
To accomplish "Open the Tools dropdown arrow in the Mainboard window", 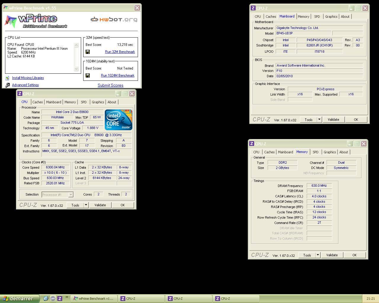I will coord(319,120).
